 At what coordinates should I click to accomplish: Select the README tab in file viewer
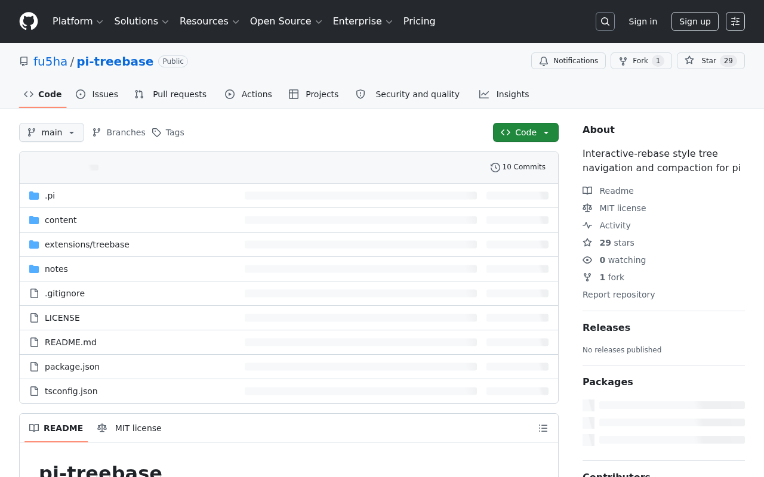[x=56, y=428]
